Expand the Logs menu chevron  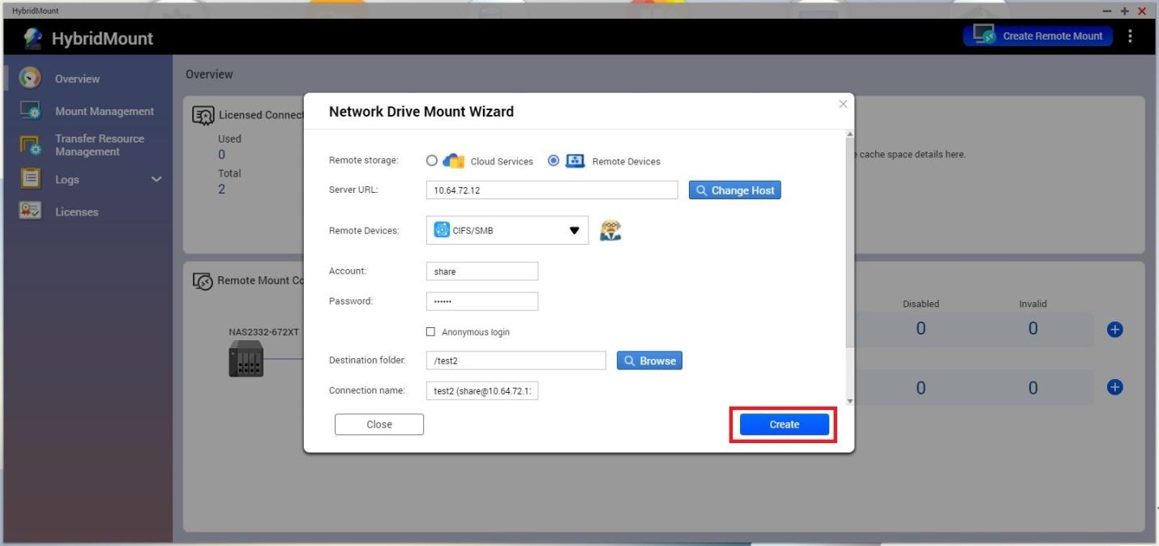click(156, 179)
